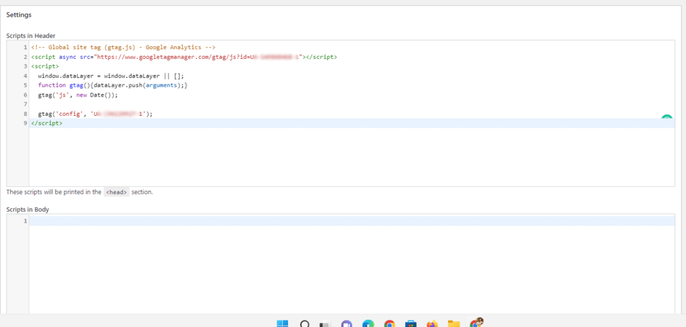This screenshot has width=686, height=327.
Task: Click the closing </script> tag on line 9
Action: coord(47,123)
